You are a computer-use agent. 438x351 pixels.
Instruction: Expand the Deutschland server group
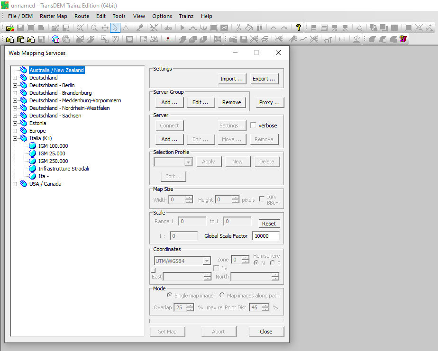pos(15,78)
